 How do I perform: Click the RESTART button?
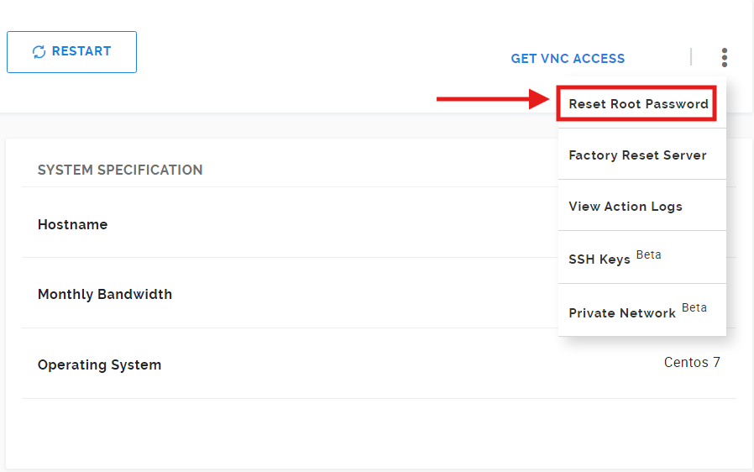71,52
